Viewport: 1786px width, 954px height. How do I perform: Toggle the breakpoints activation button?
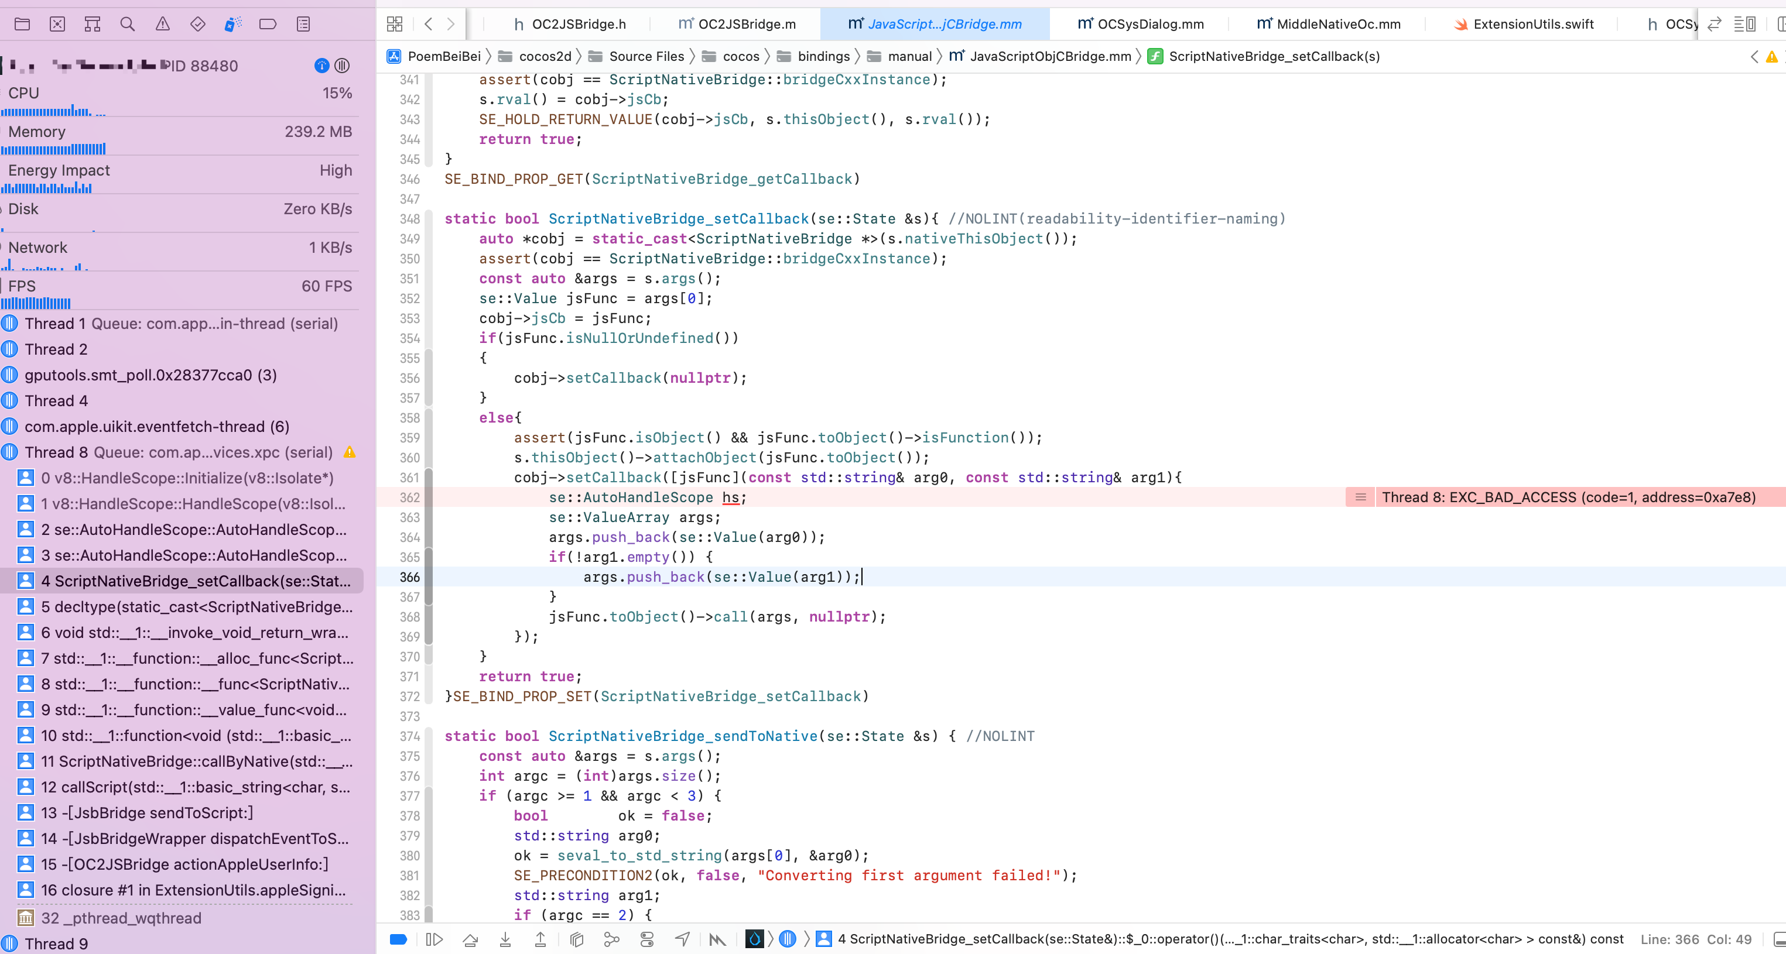point(398,939)
